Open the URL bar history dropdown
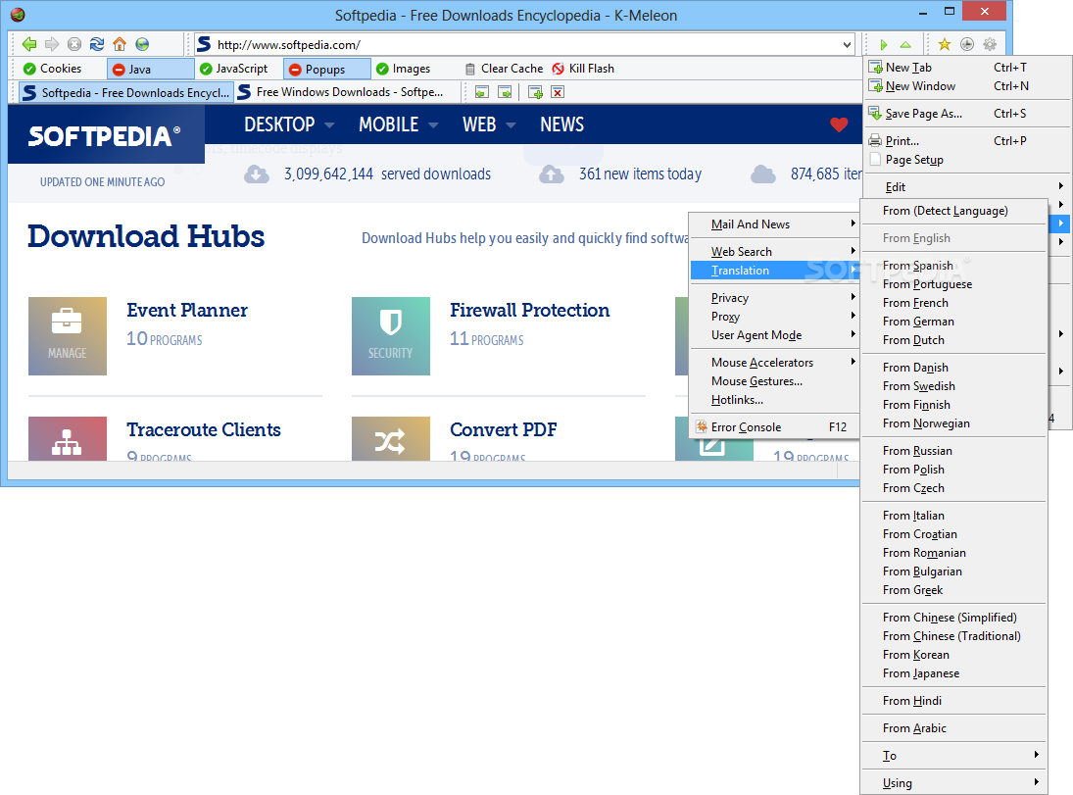The image size is (1073, 795). tap(848, 44)
